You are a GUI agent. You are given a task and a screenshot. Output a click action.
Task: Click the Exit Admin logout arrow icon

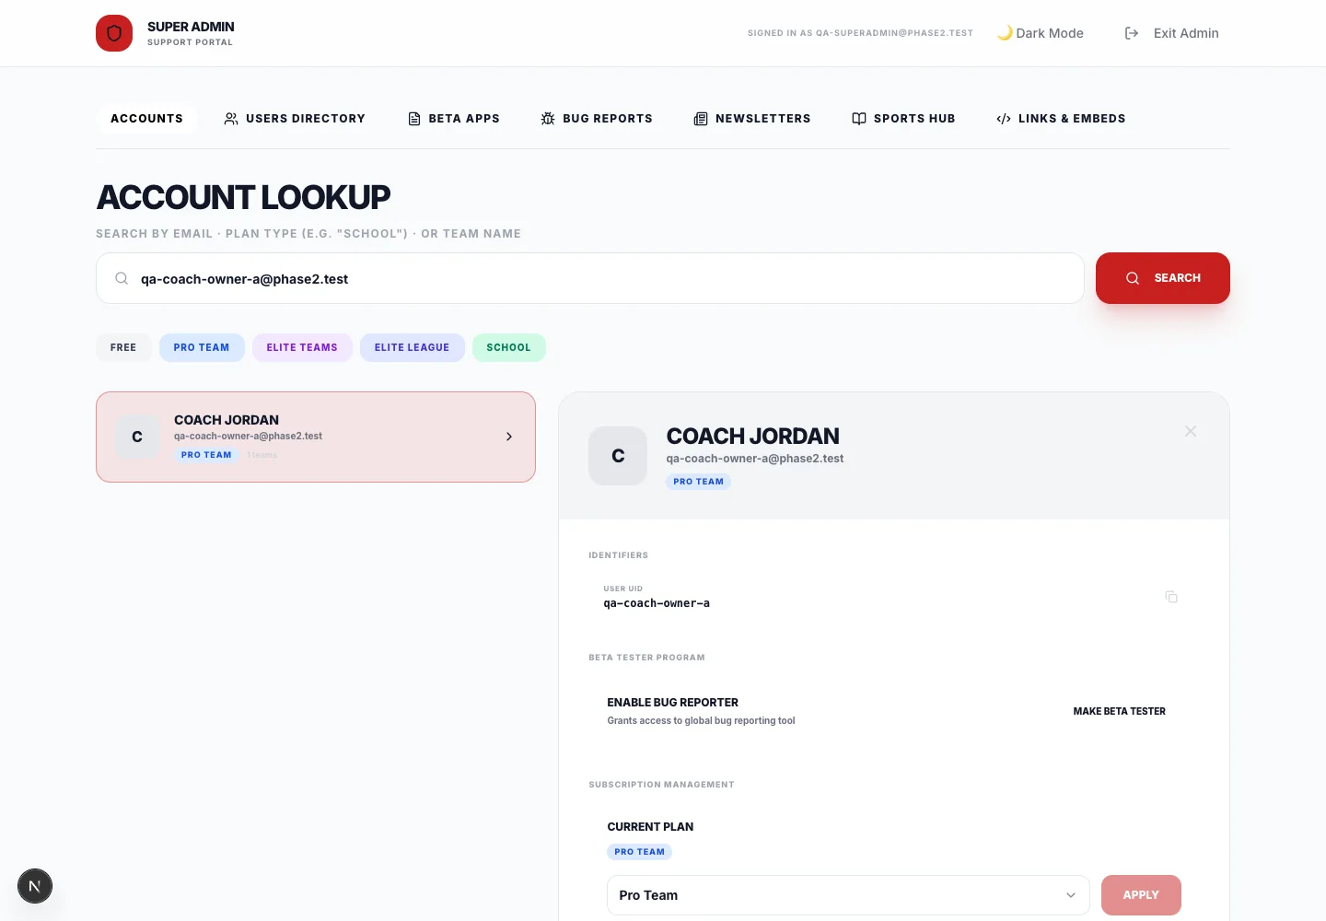coord(1132,33)
